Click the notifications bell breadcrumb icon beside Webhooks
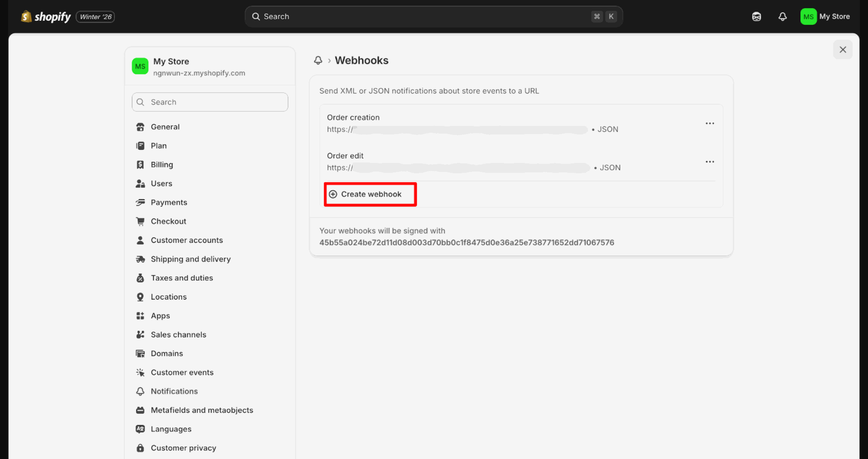 (318, 60)
